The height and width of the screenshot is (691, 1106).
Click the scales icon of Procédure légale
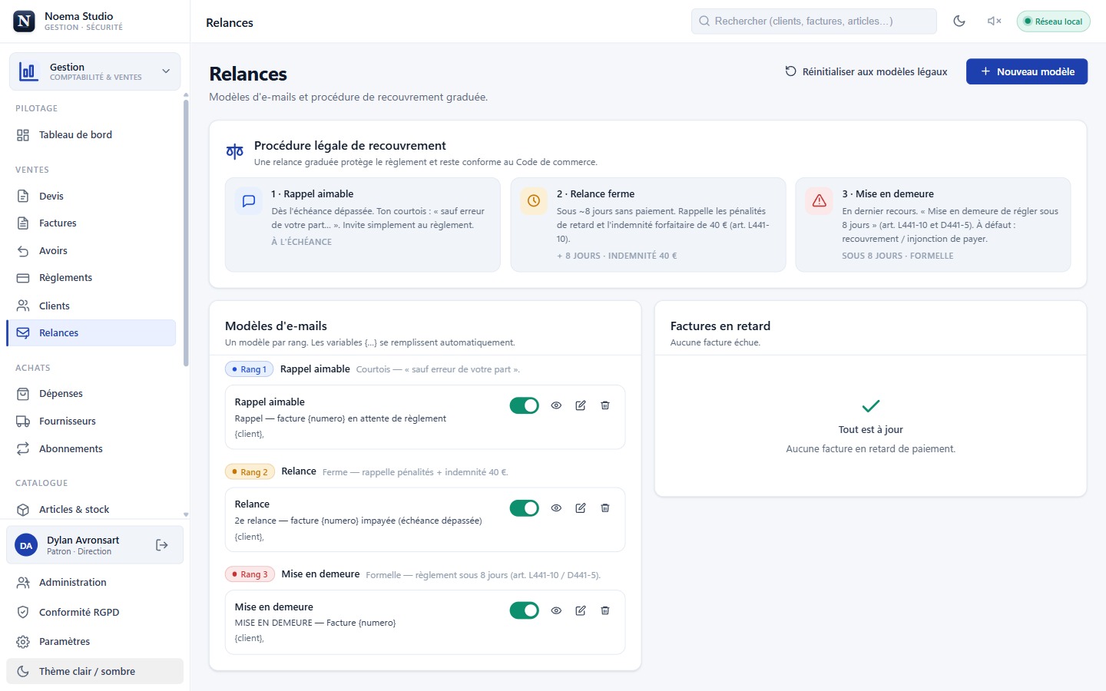pyautogui.click(x=235, y=152)
